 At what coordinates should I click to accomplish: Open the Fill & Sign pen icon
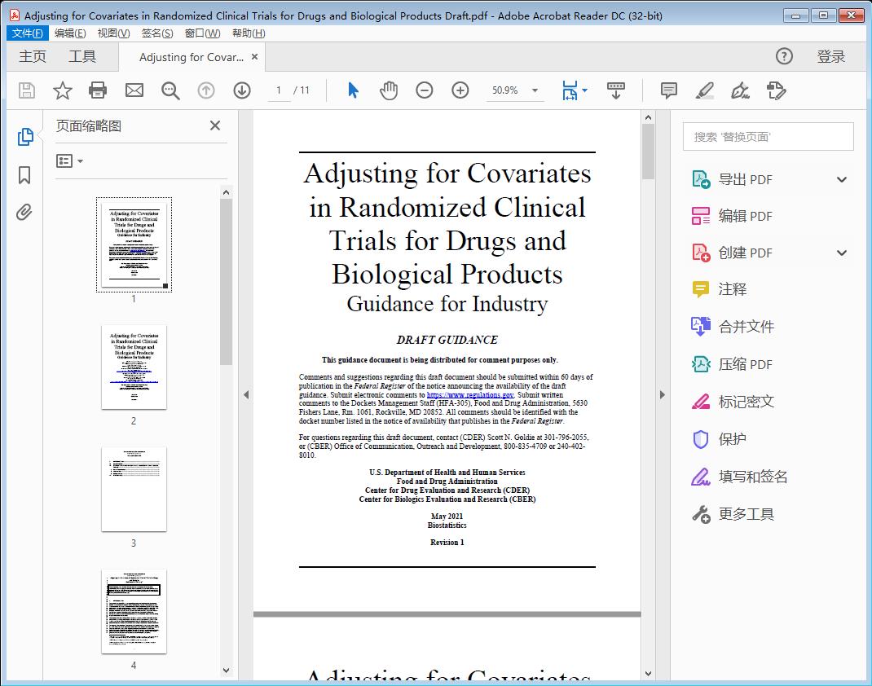(740, 90)
